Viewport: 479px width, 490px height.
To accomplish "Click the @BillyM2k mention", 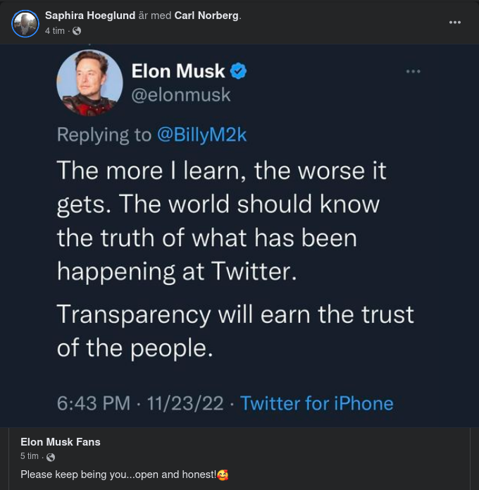I will 201,135.
